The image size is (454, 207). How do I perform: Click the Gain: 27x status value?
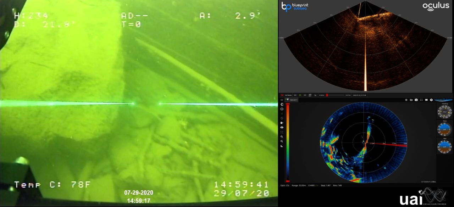tap(285, 185)
